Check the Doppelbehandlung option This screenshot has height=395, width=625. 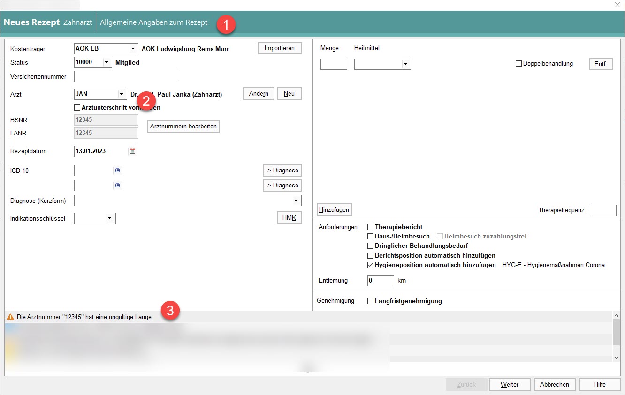518,64
